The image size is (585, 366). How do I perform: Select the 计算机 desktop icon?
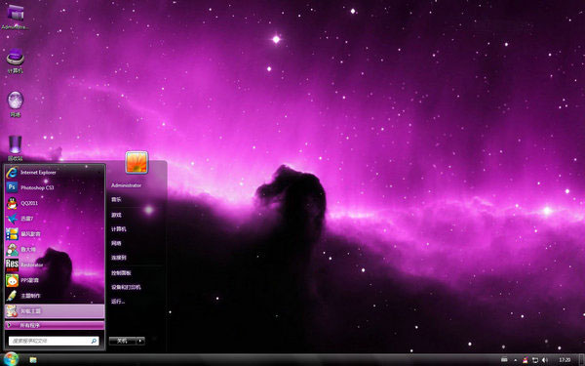pos(16,61)
